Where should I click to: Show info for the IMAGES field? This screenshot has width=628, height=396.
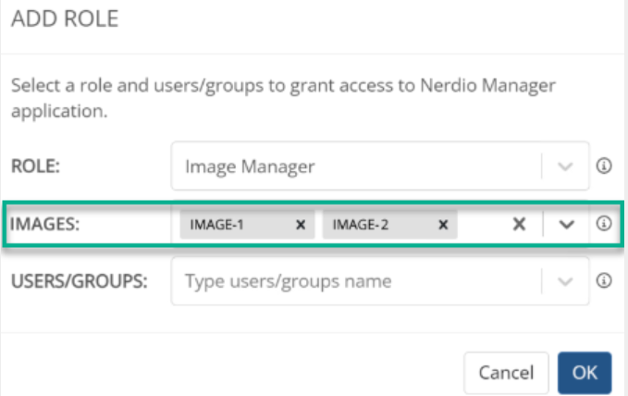coord(604,224)
